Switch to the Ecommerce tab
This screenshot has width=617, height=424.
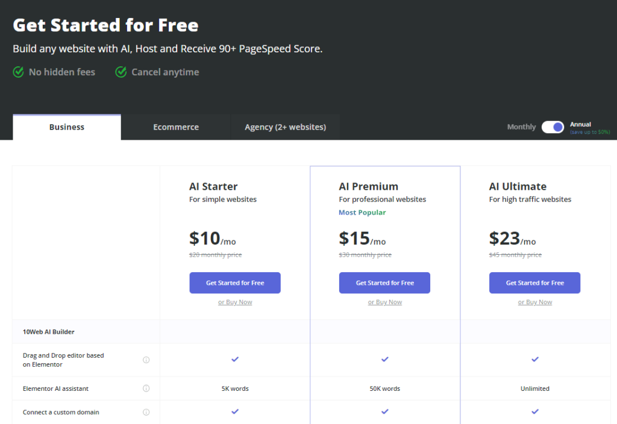tap(175, 126)
